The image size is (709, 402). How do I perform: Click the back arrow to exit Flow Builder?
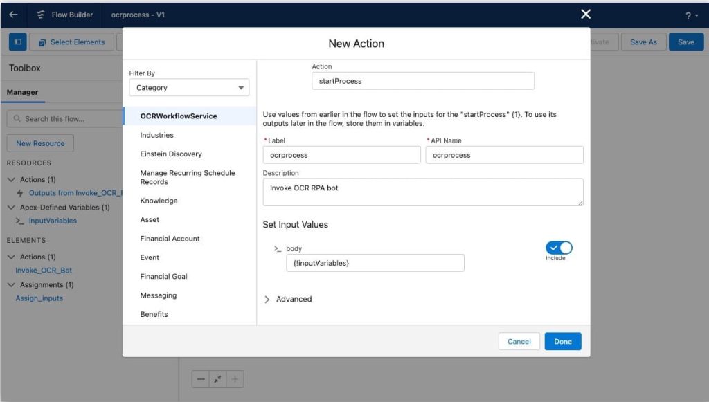[x=12, y=14]
